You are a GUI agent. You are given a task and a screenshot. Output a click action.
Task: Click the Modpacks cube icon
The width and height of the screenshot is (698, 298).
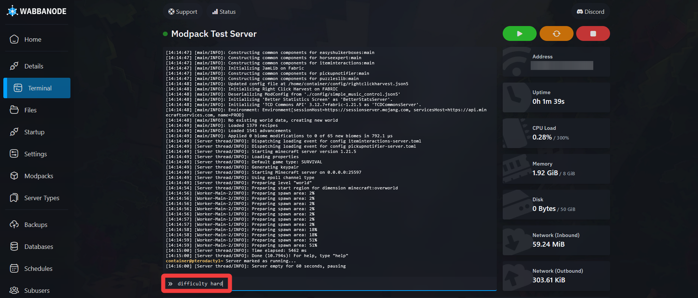pos(14,176)
